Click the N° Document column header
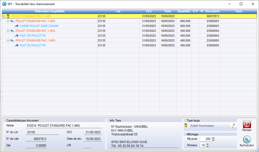The image size is (259, 152). click(x=210, y=11)
